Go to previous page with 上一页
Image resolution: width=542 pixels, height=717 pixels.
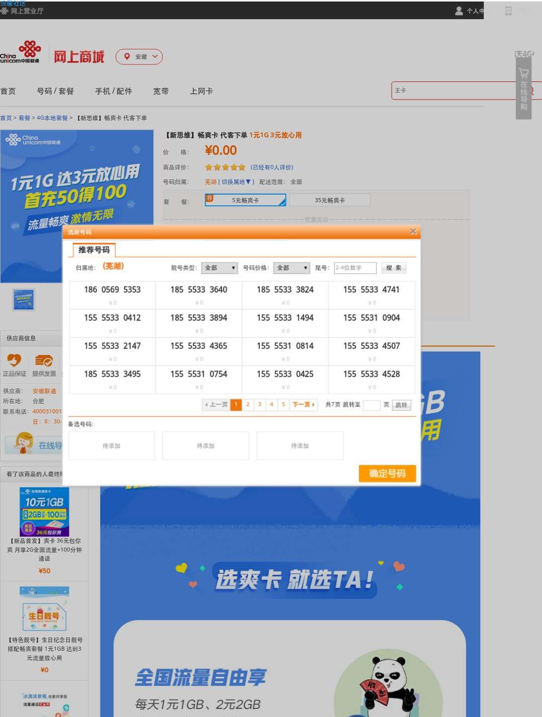pos(216,404)
